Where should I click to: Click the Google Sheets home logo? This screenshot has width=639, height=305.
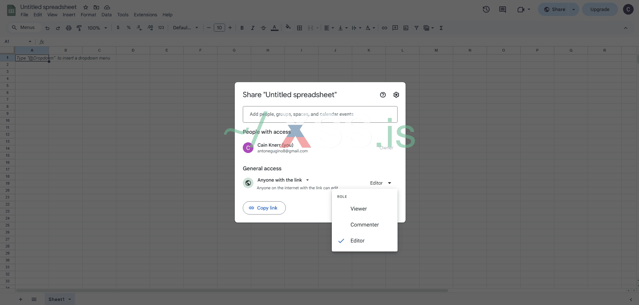11,10
